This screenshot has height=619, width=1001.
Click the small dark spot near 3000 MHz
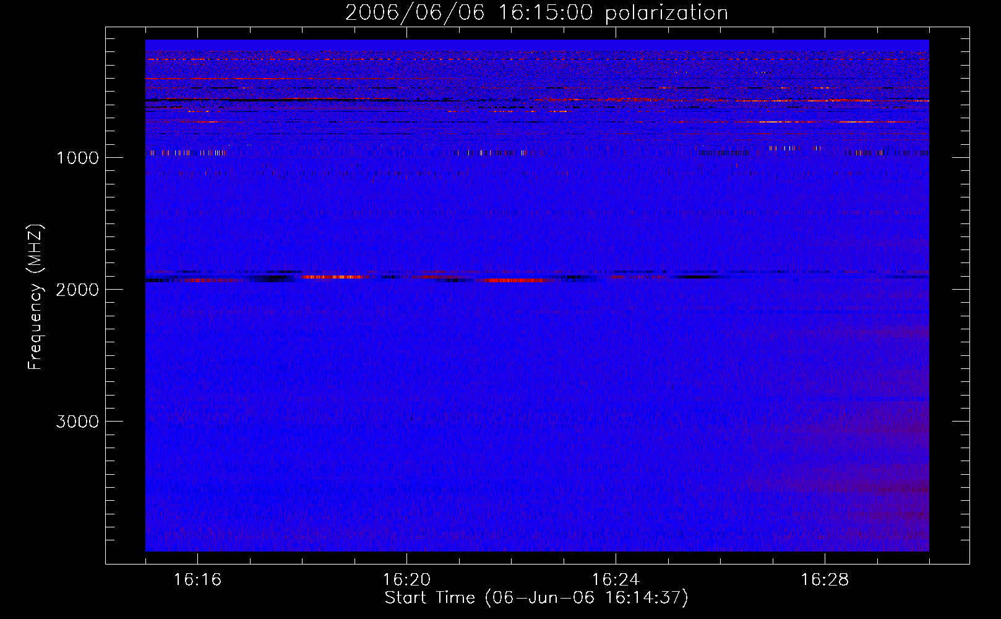pos(411,418)
